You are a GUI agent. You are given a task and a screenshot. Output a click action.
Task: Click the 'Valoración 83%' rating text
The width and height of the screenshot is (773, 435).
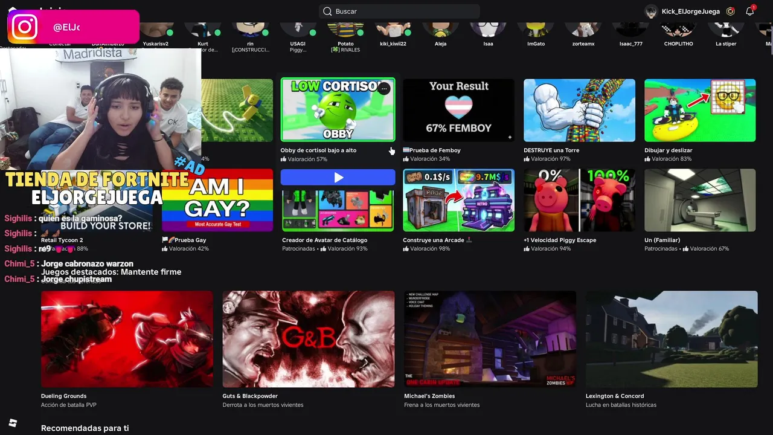click(672, 159)
